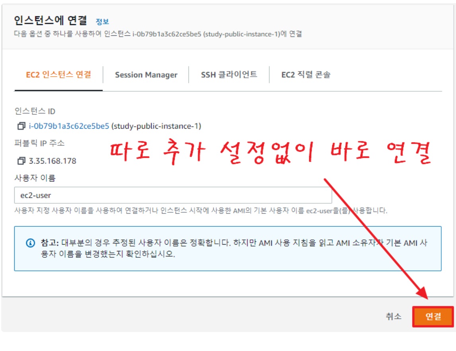Viewport: 456px width, 351px height.
Task: Open the 정보 info link
Action: pyautogui.click(x=102, y=21)
